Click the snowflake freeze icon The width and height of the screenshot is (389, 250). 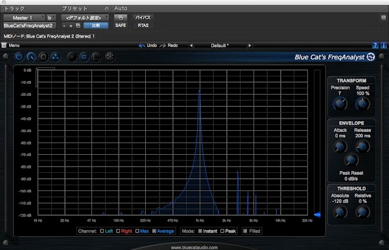(x=110, y=57)
